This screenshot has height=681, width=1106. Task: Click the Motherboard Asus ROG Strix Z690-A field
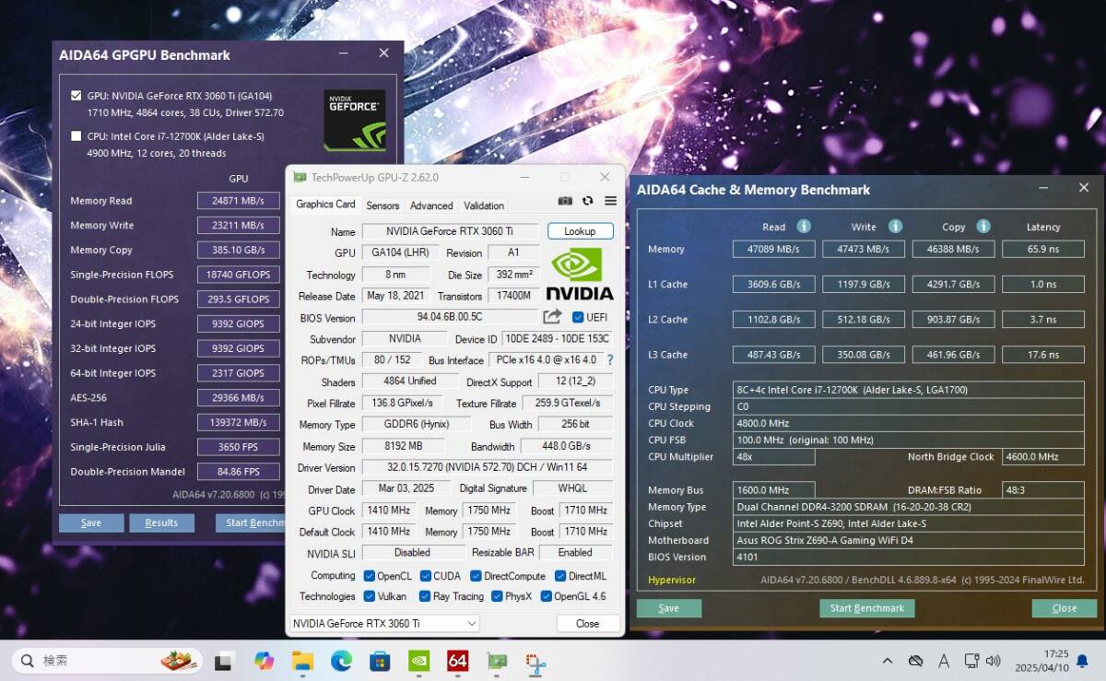(908, 540)
